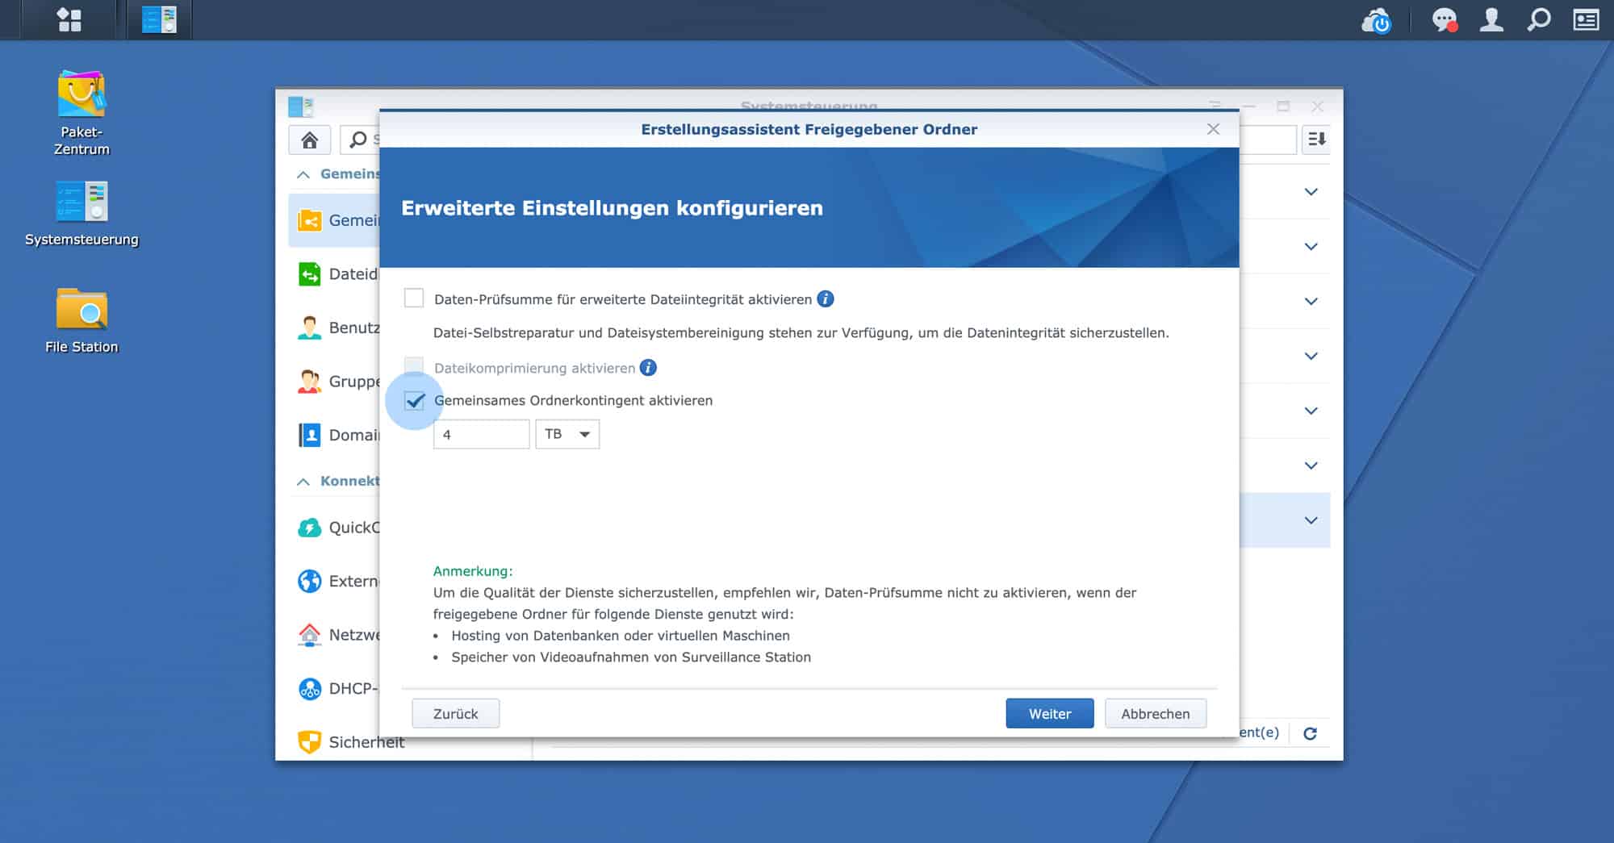Click the quota size input field
Screen dimensions: 1614x843
coord(482,434)
